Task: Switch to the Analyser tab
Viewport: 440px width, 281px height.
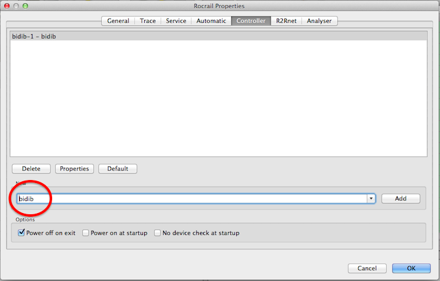Action: point(319,21)
